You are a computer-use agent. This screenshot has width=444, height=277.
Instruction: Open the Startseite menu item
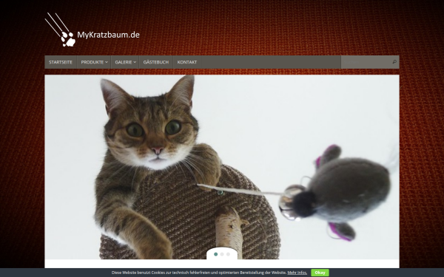coord(61,62)
